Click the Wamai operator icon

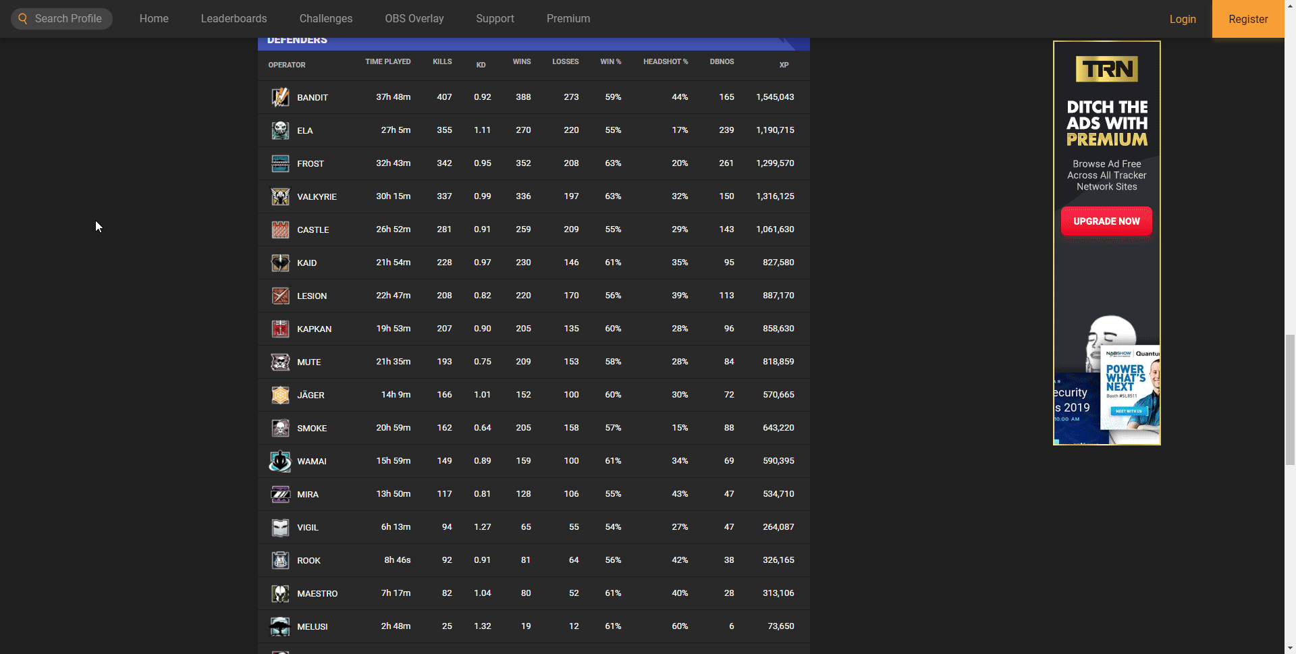[280, 461]
